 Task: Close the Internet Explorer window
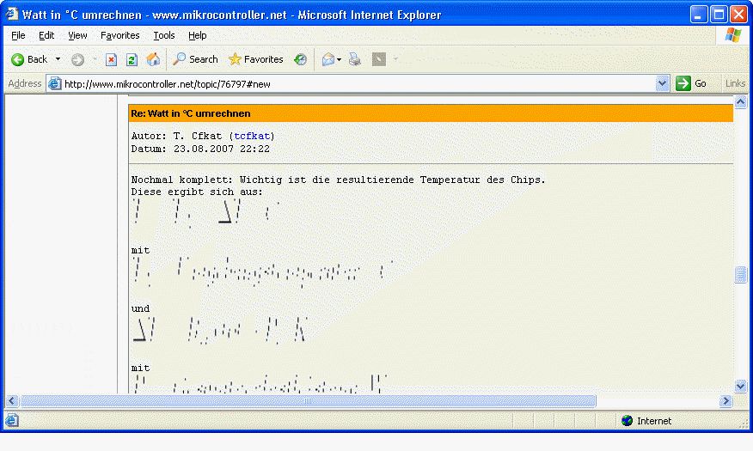[x=738, y=15]
